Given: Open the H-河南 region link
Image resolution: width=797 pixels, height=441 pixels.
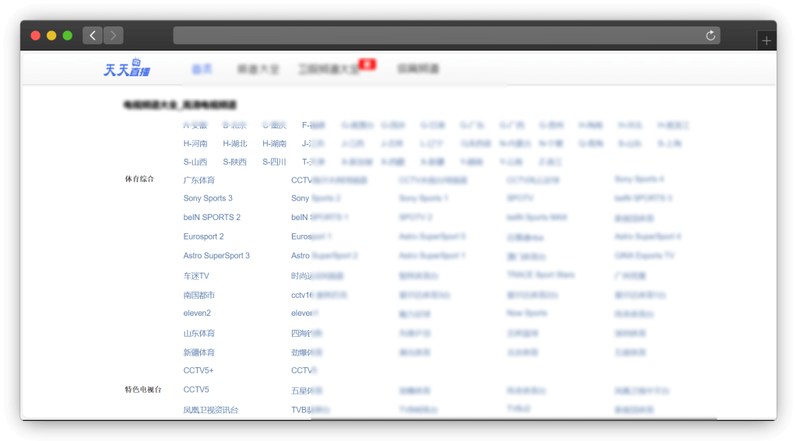Looking at the screenshot, I should pos(195,144).
